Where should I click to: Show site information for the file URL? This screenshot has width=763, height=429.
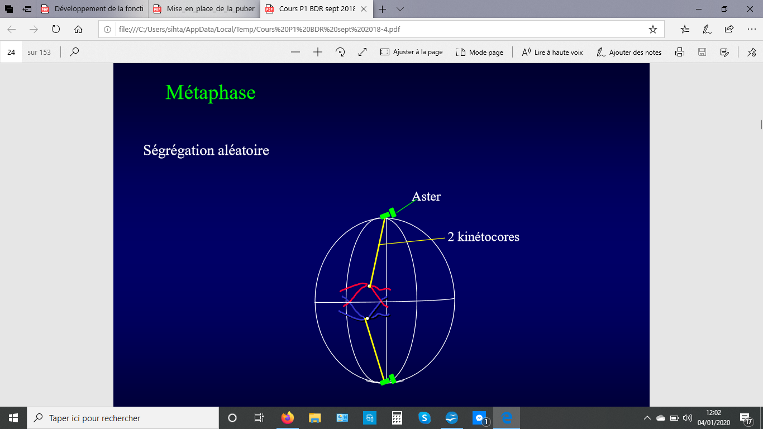[108, 30]
